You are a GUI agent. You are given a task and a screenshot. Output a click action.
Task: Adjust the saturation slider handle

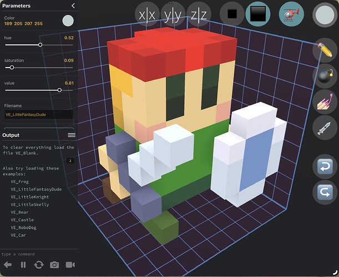(12, 68)
